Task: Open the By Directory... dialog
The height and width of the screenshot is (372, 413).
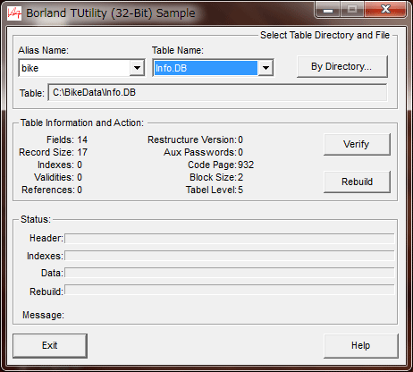Action: [342, 66]
